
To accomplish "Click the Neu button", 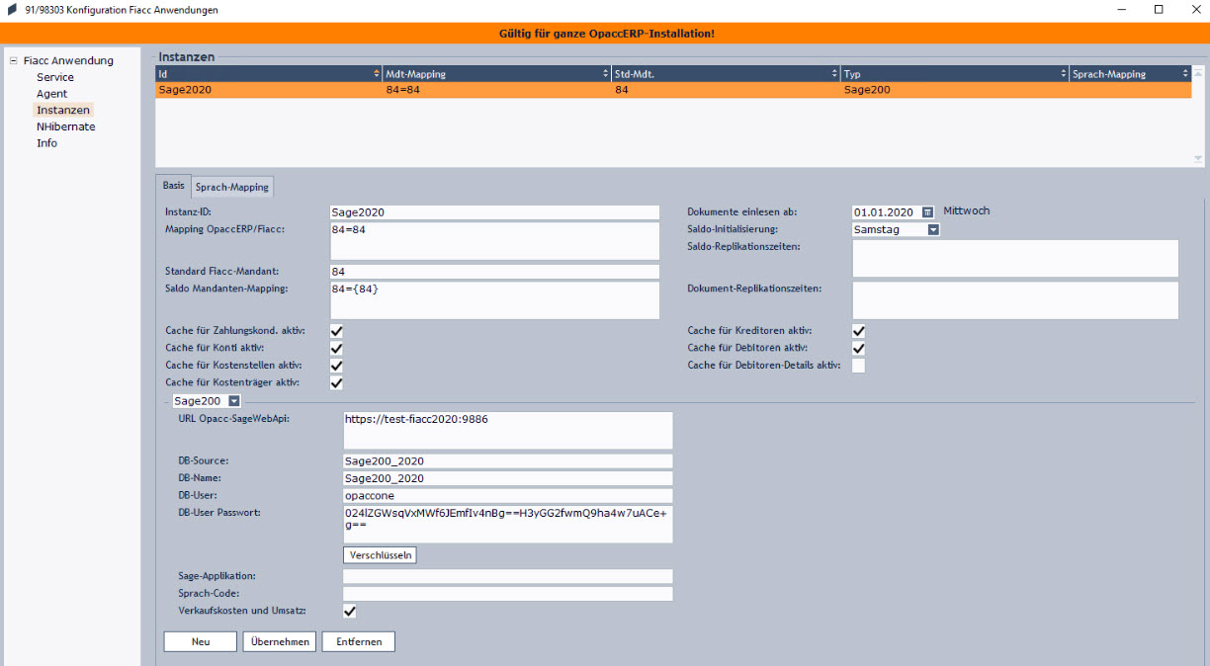I will (x=201, y=642).
